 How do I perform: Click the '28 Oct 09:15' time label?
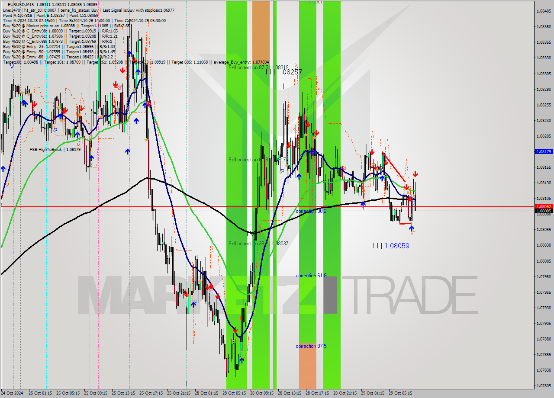261,393
